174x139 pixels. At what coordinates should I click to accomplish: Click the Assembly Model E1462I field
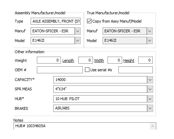53,41
